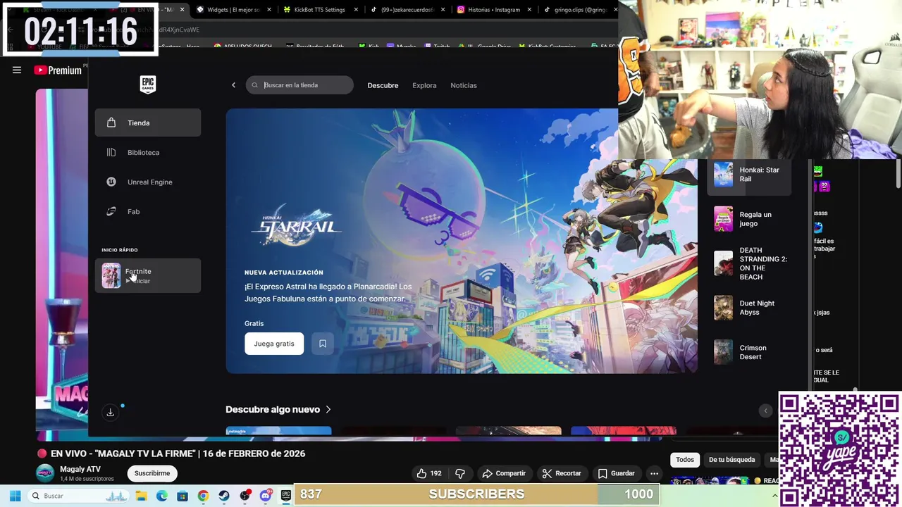
Task: Switch to the Noticias tab
Action: (x=464, y=85)
